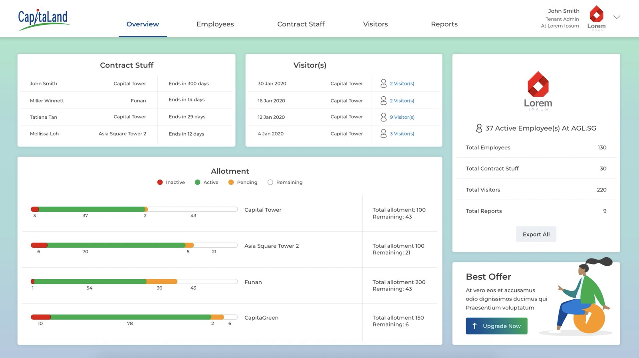The height and width of the screenshot is (358, 639).
Task: Switch to the Overview tab
Action: 143,24
